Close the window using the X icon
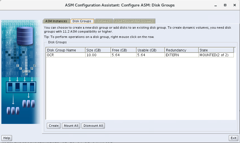 (234, 5)
